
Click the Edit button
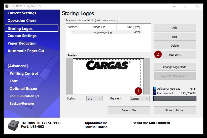click(175, 37)
